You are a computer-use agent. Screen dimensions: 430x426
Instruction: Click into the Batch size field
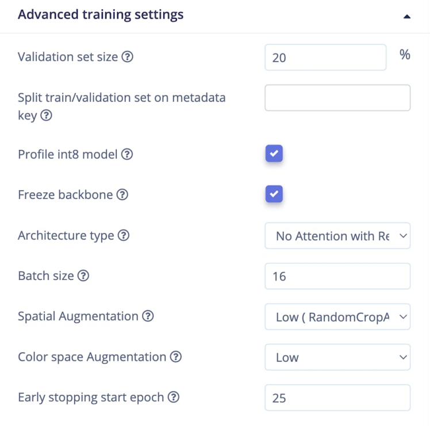(337, 276)
